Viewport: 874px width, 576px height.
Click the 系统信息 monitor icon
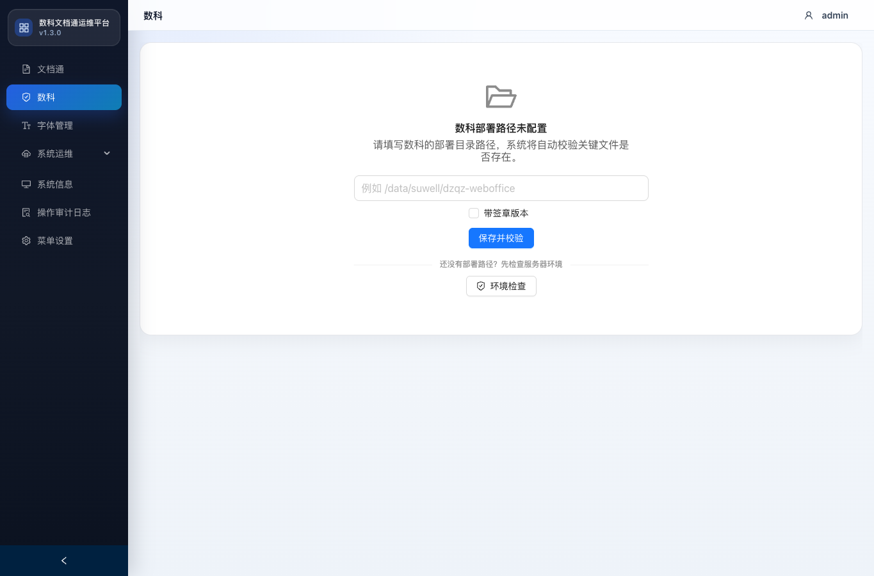[26, 184]
